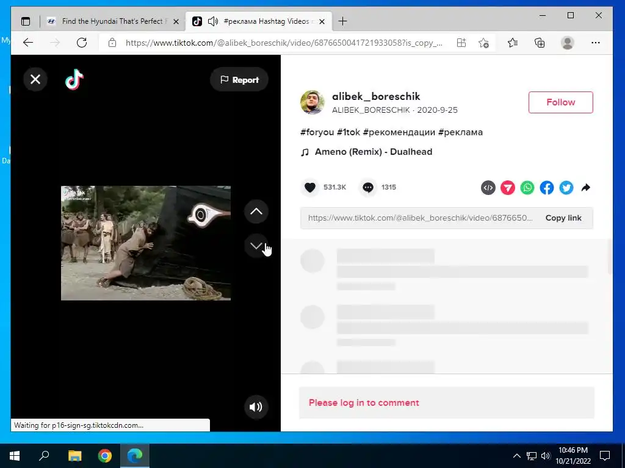Open a new browser tab
The image size is (625, 468).
click(342, 21)
